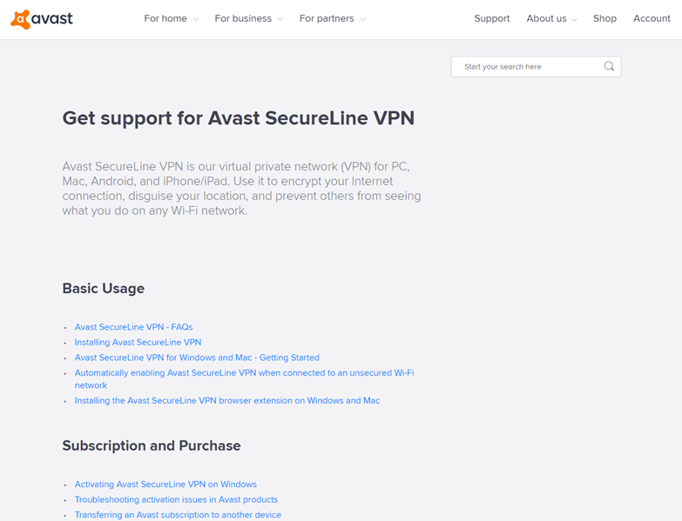Image resolution: width=682 pixels, height=521 pixels.
Task: Open Transferring an Avast subscription link
Action: [x=178, y=515]
